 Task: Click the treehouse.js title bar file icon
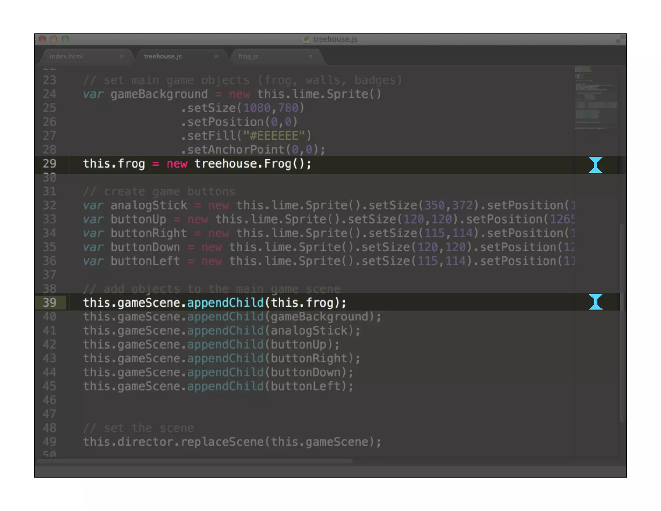306,39
